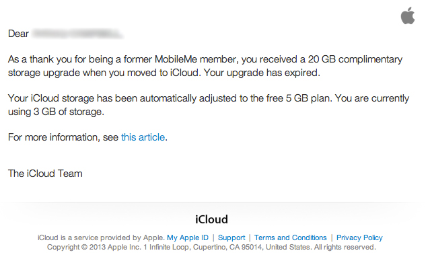Click the bold iCloud footer heading

pos(211,219)
